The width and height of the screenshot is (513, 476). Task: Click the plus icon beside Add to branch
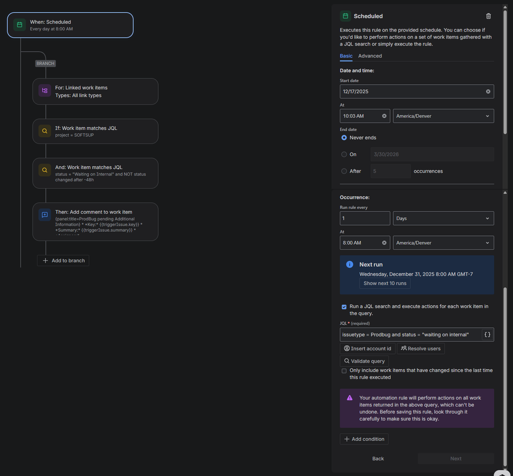[46, 261]
